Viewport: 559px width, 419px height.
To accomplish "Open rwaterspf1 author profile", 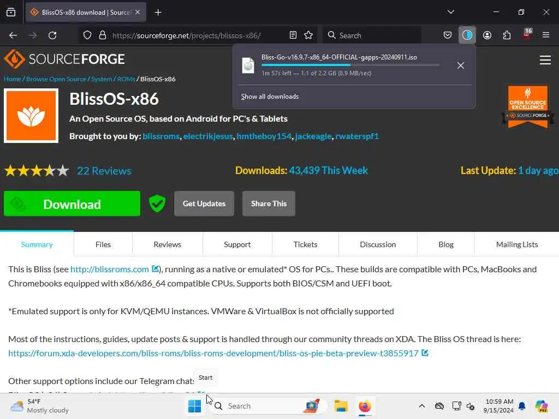I will pyautogui.click(x=357, y=136).
